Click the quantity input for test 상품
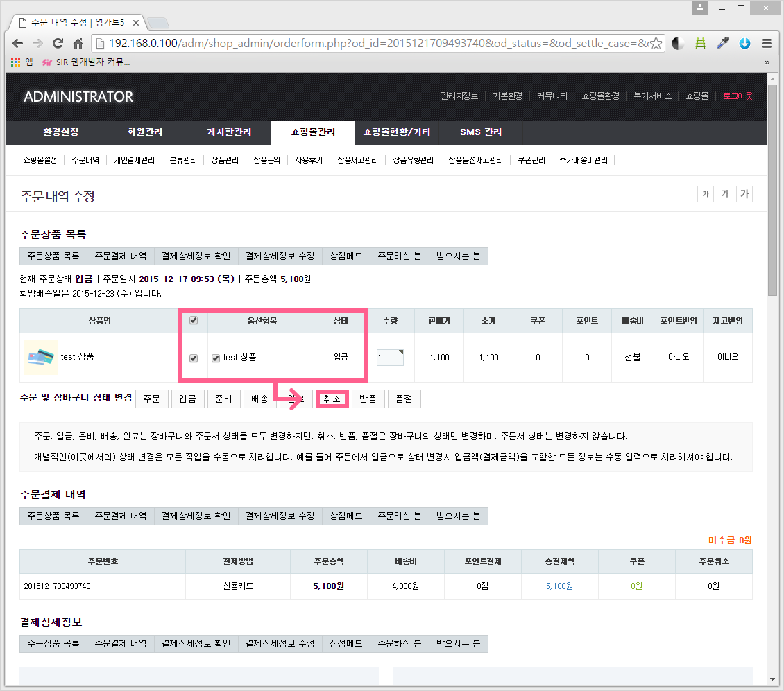Viewport: 784px width, 691px height. coord(390,357)
